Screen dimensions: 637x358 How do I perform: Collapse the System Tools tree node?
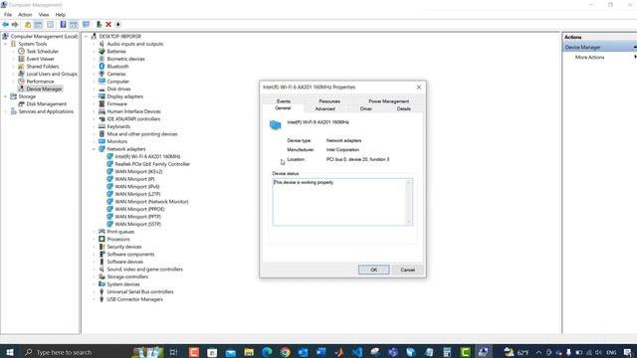[x=6, y=44]
